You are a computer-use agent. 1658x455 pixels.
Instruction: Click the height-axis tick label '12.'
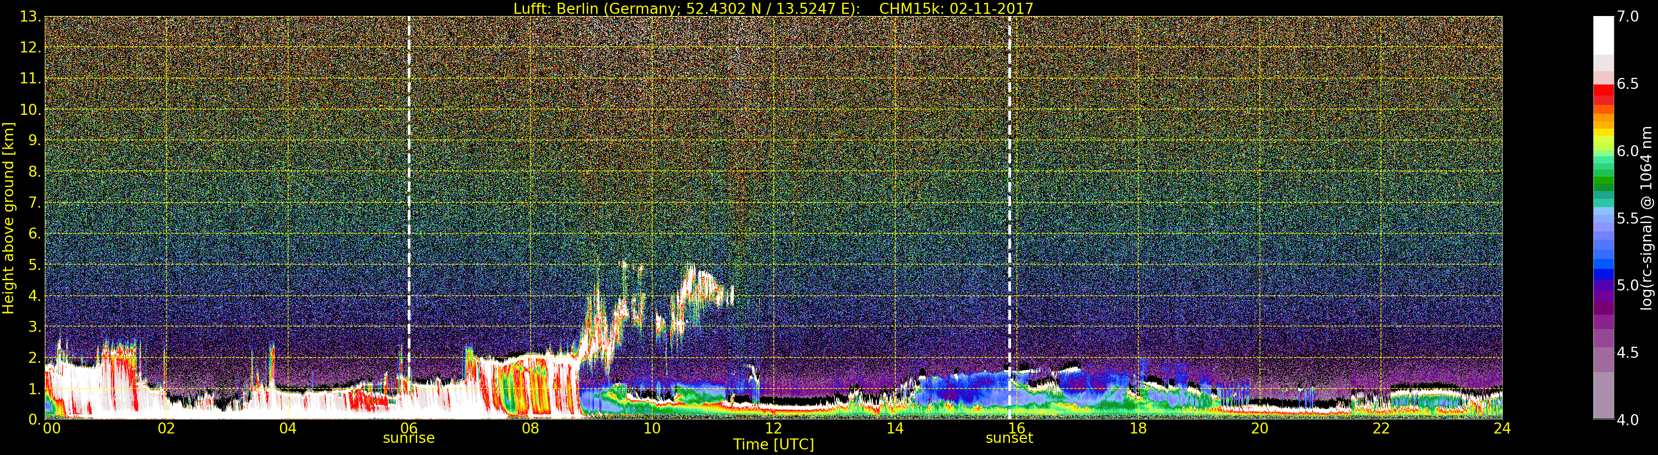[x=30, y=47]
